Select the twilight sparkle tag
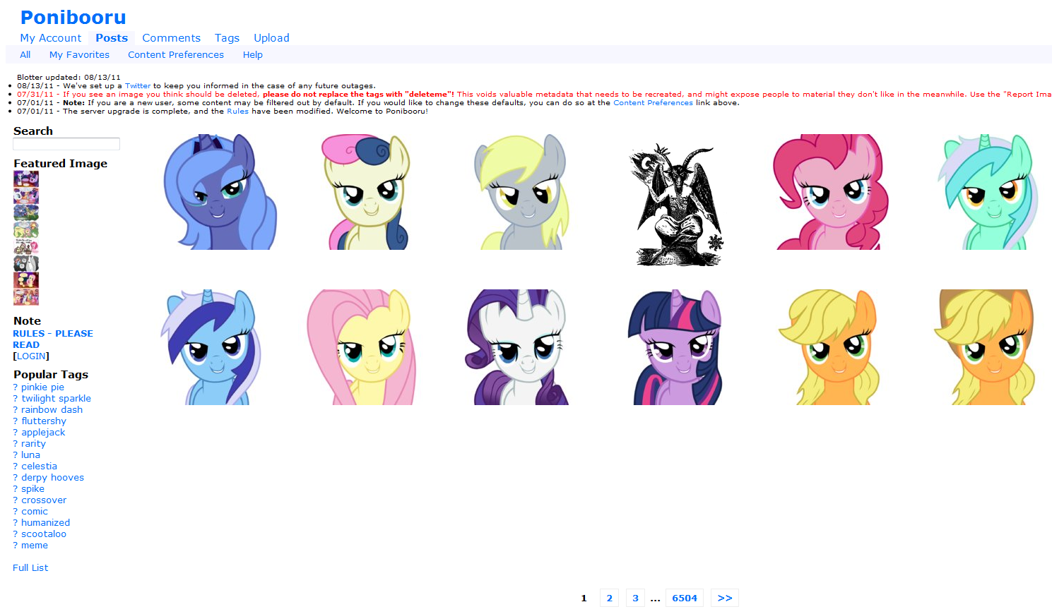Viewport: 1052px width, 614px height. point(56,399)
